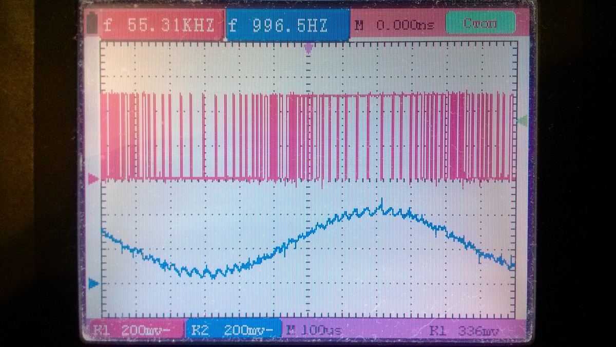Image resolution: width=616 pixels, height=347 pixels.
Task: Click the purple trigger position marker at top
Action: [x=308, y=48]
